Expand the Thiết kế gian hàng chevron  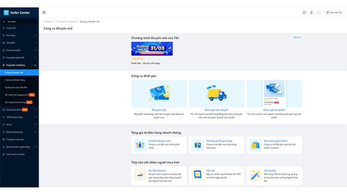pos(35,117)
